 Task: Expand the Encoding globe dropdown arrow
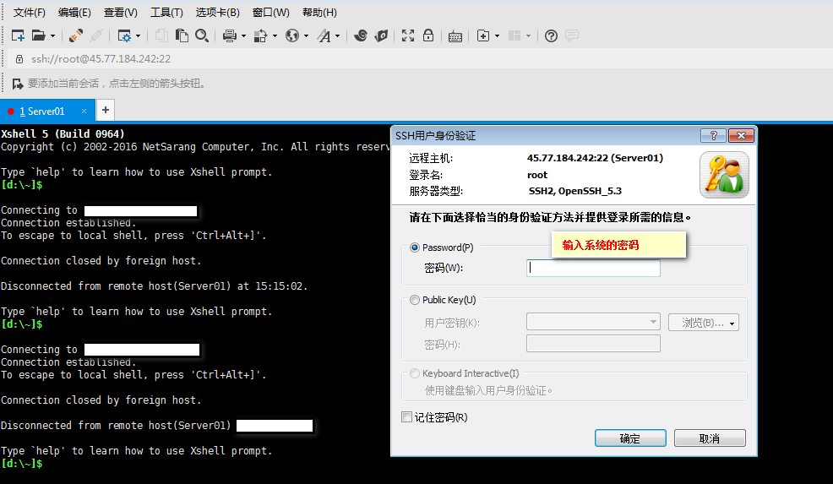(306, 36)
